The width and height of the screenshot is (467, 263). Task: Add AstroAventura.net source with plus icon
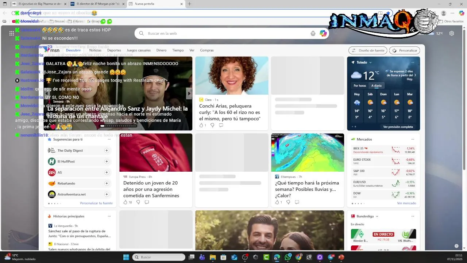[107, 194]
